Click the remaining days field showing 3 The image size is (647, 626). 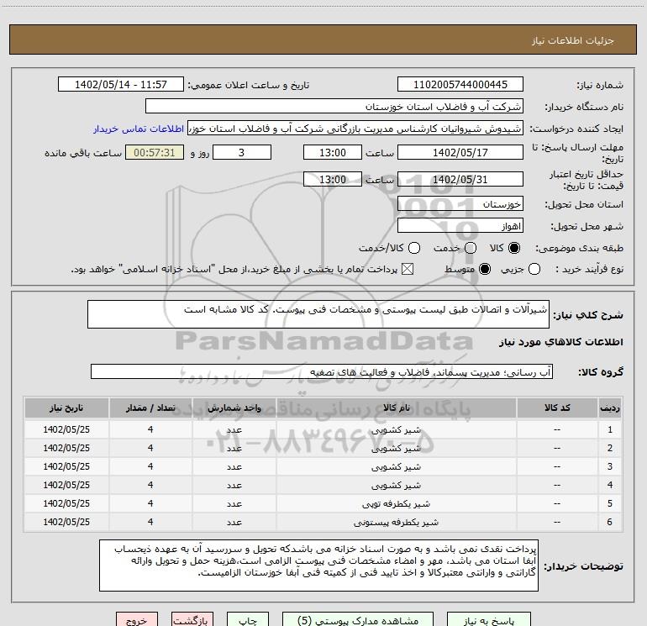(242, 152)
